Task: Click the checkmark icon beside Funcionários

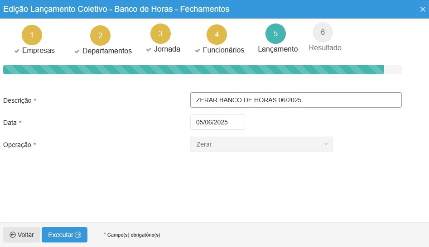Action: click(198, 51)
